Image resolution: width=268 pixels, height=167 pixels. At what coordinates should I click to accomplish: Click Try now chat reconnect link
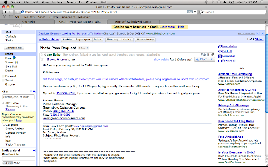pyautogui.click(x=10, y=109)
